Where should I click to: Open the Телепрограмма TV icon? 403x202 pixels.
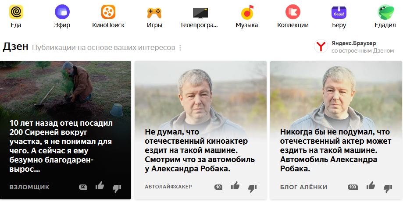tap(200, 13)
